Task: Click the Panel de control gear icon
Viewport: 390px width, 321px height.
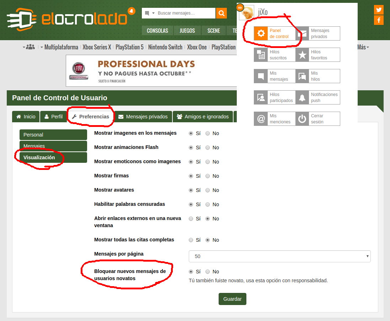Action: [x=261, y=33]
